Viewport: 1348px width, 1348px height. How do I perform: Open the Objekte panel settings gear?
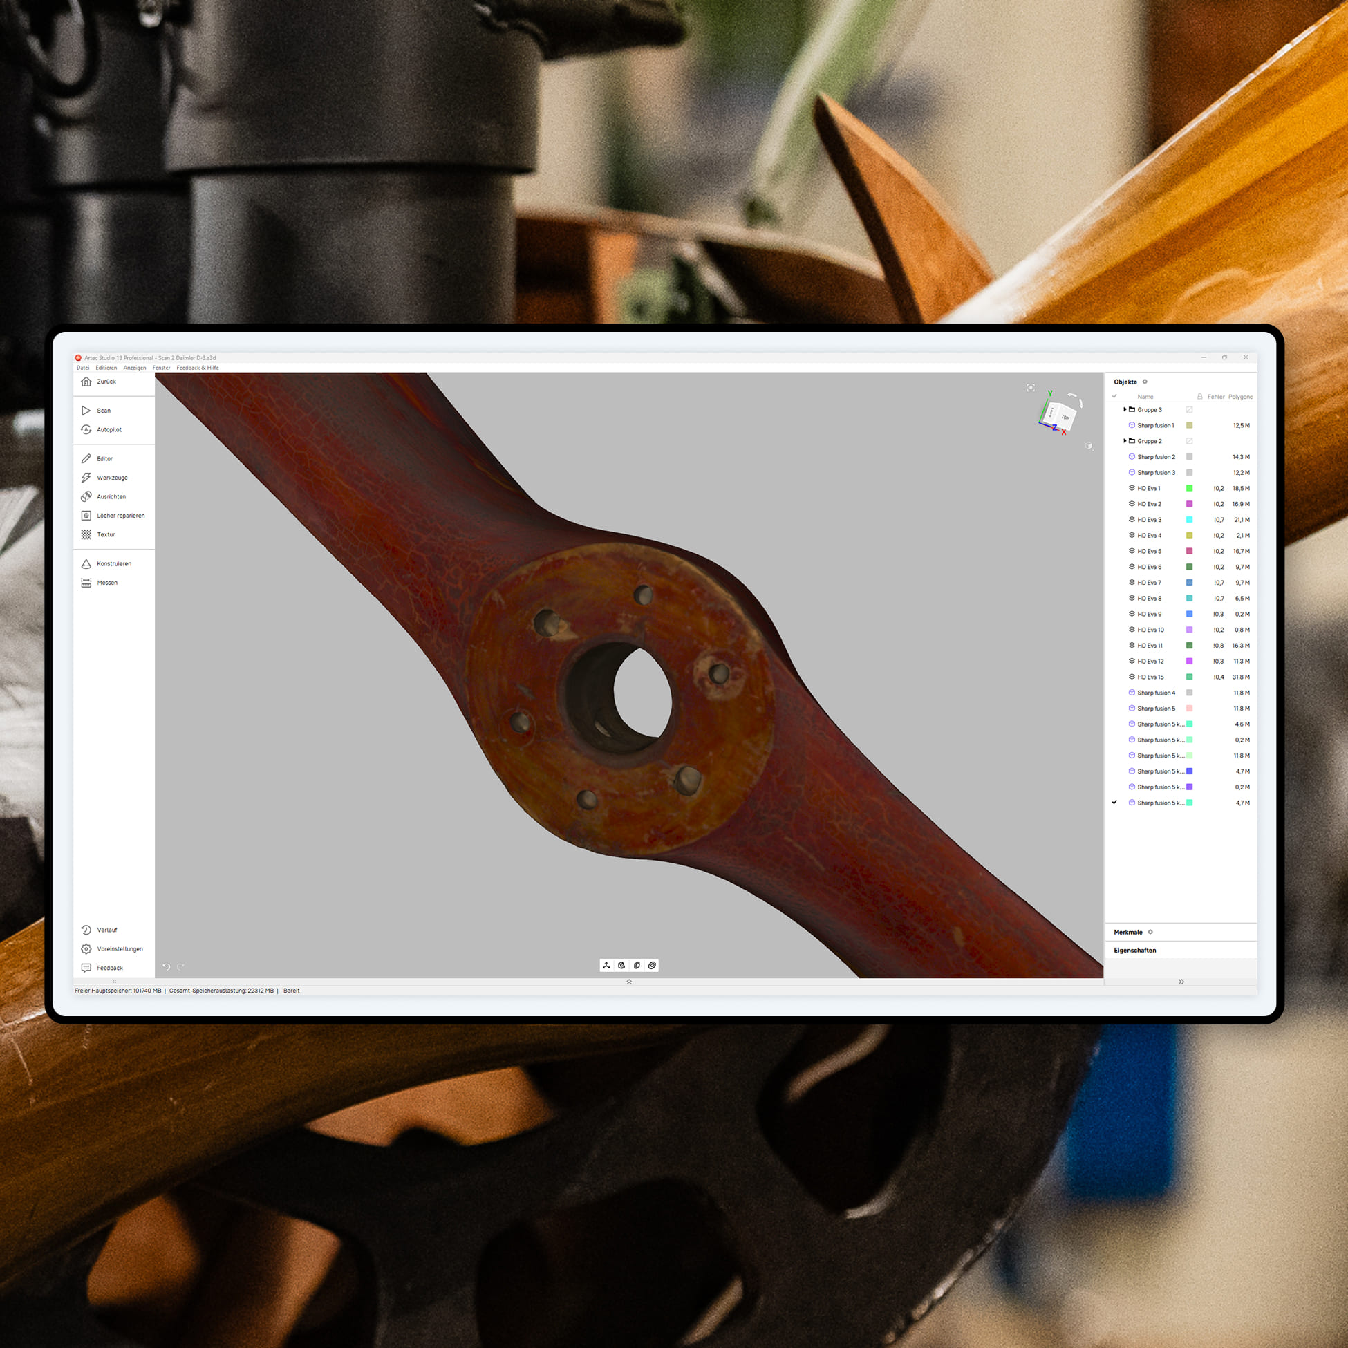point(1145,382)
